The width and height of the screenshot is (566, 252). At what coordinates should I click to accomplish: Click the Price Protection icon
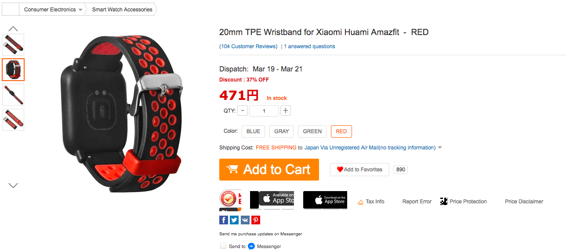pyautogui.click(x=444, y=202)
